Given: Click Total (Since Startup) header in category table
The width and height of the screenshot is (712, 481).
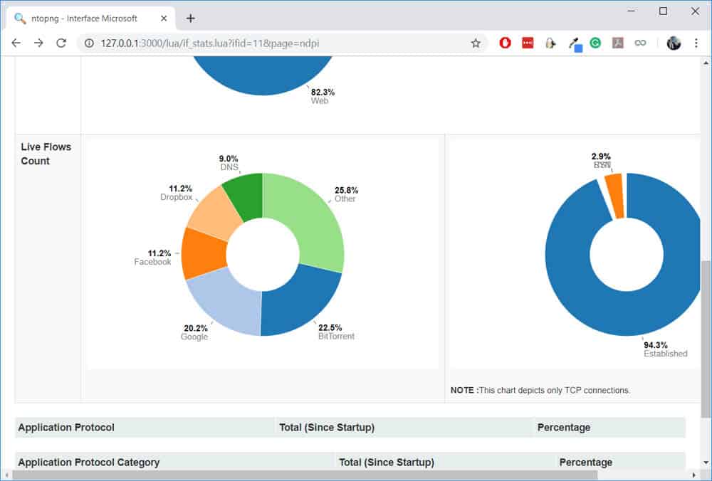Looking at the screenshot, I should [x=387, y=462].
